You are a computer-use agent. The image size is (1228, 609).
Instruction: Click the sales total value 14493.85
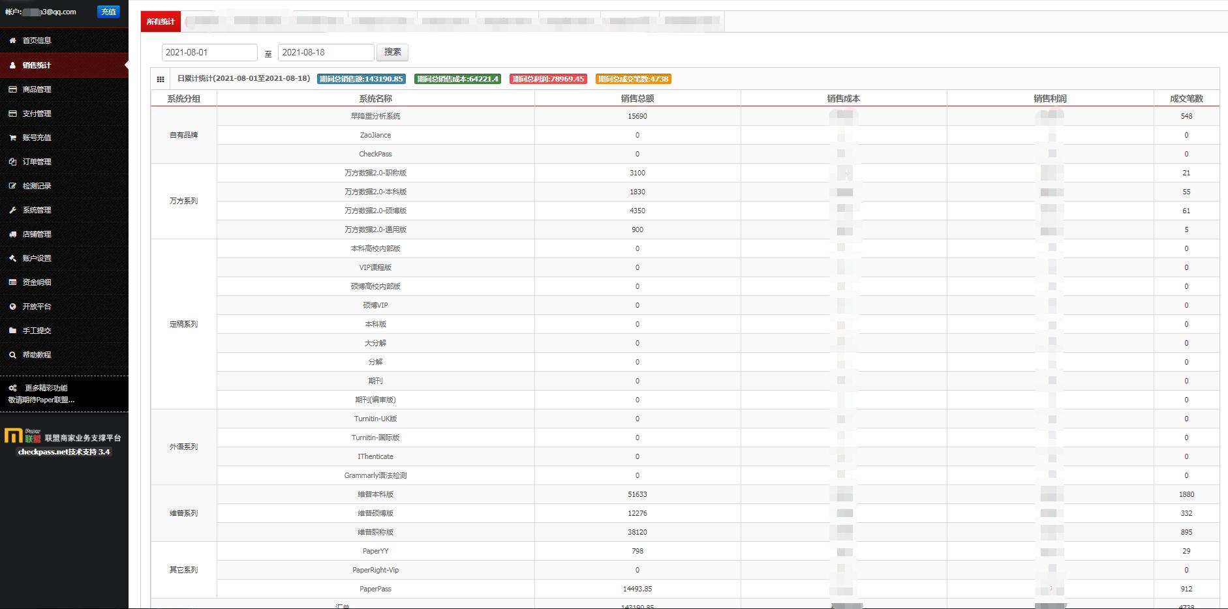click(637, 589)
